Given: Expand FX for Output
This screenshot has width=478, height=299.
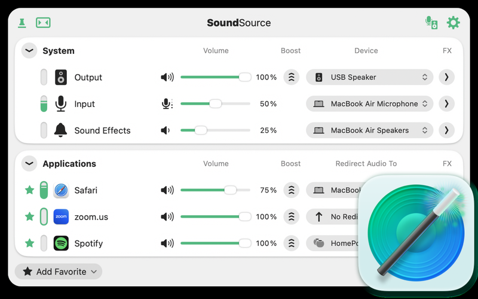Looking at the screenshot, I should [446, 77].
